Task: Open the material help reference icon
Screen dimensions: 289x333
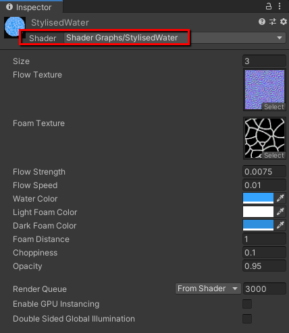Action: (262, 22)
